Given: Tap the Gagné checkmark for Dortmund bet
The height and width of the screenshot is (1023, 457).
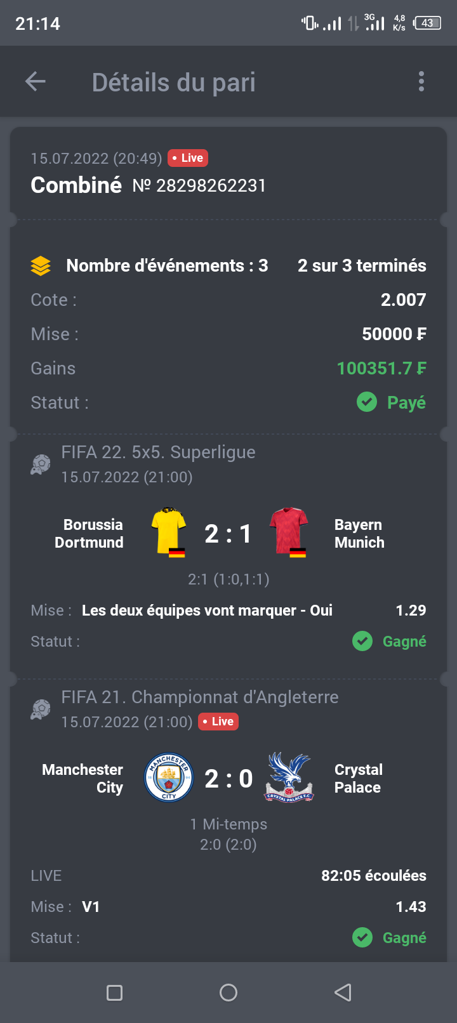Looking at the screenshot, I should [x=362, y=641].
